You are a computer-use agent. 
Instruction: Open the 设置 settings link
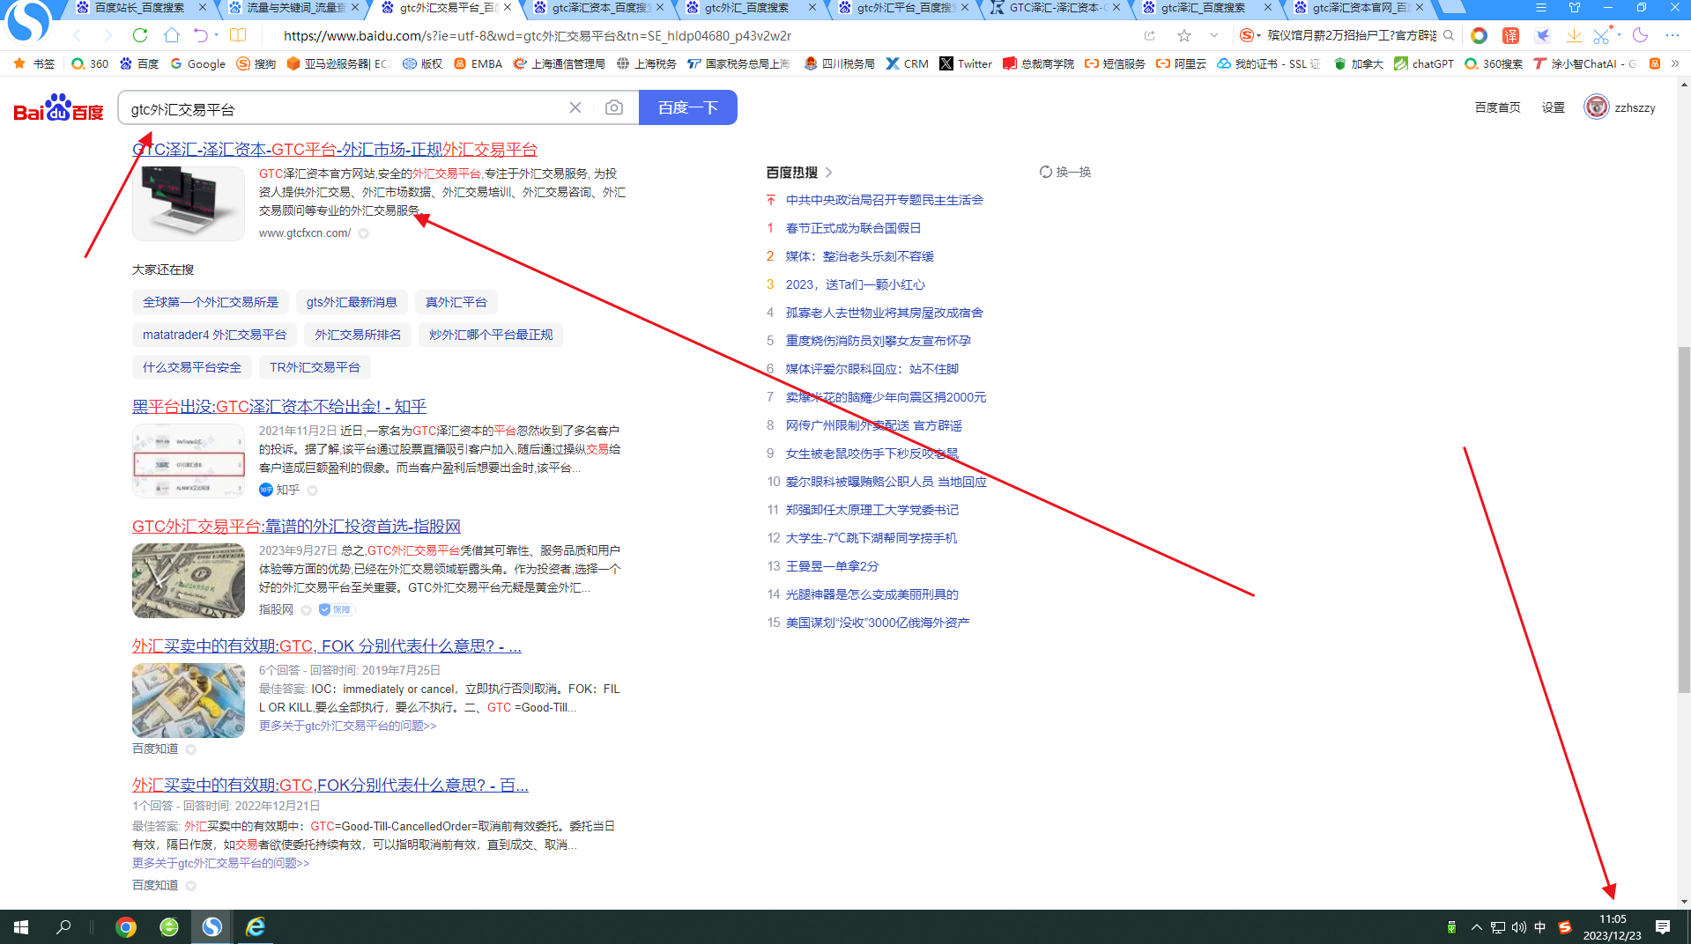1553,107
